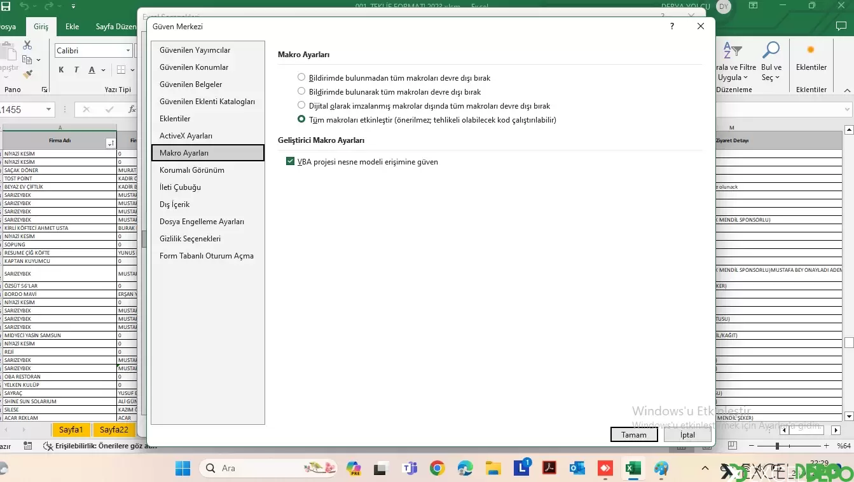Screen dimensions: 854x482
Task: Click the borders icon in Yazı Tipi group
Action: point(121,70)
